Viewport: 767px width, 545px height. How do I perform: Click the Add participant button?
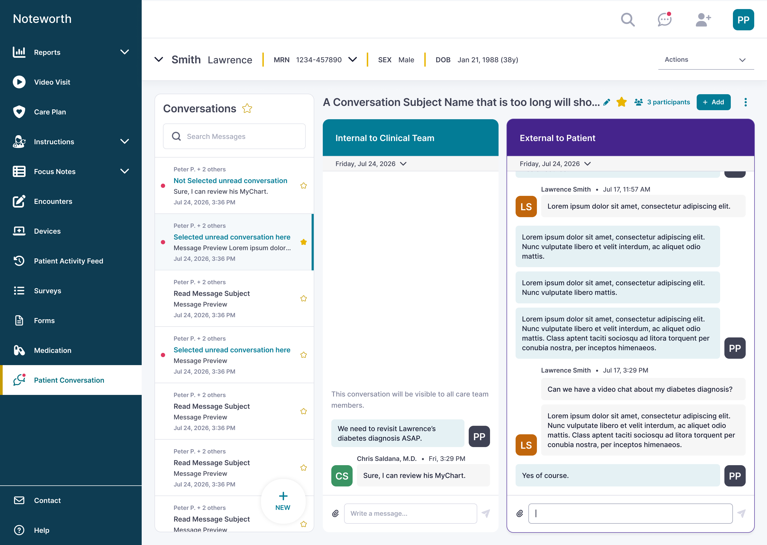click(713, 102)
